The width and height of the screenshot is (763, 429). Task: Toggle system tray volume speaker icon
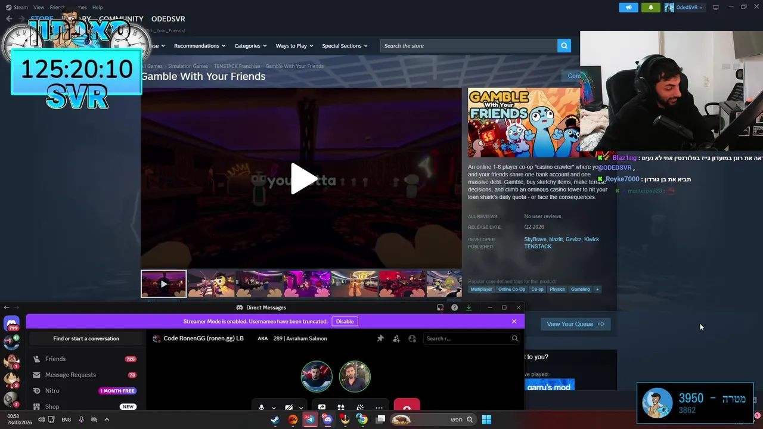42,419
